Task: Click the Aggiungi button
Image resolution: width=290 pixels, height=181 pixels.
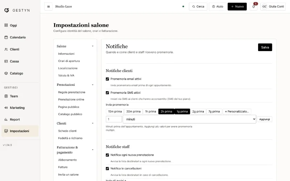Action: [265, 119]
